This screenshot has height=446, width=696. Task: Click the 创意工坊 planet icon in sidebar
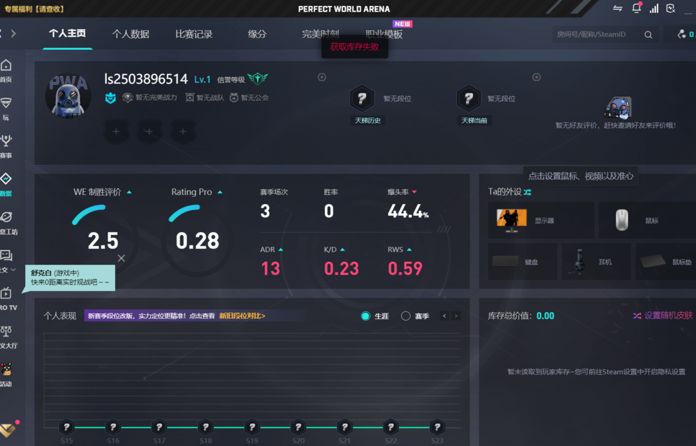tap(6, 218)
